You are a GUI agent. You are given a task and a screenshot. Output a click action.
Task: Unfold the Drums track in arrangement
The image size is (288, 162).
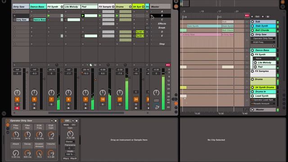click(252, 79)
